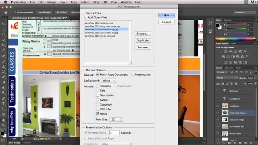This screenshot has width=258, height=145.
Task: Hide the rental pics layer
Action: click(x=218, y=106)
